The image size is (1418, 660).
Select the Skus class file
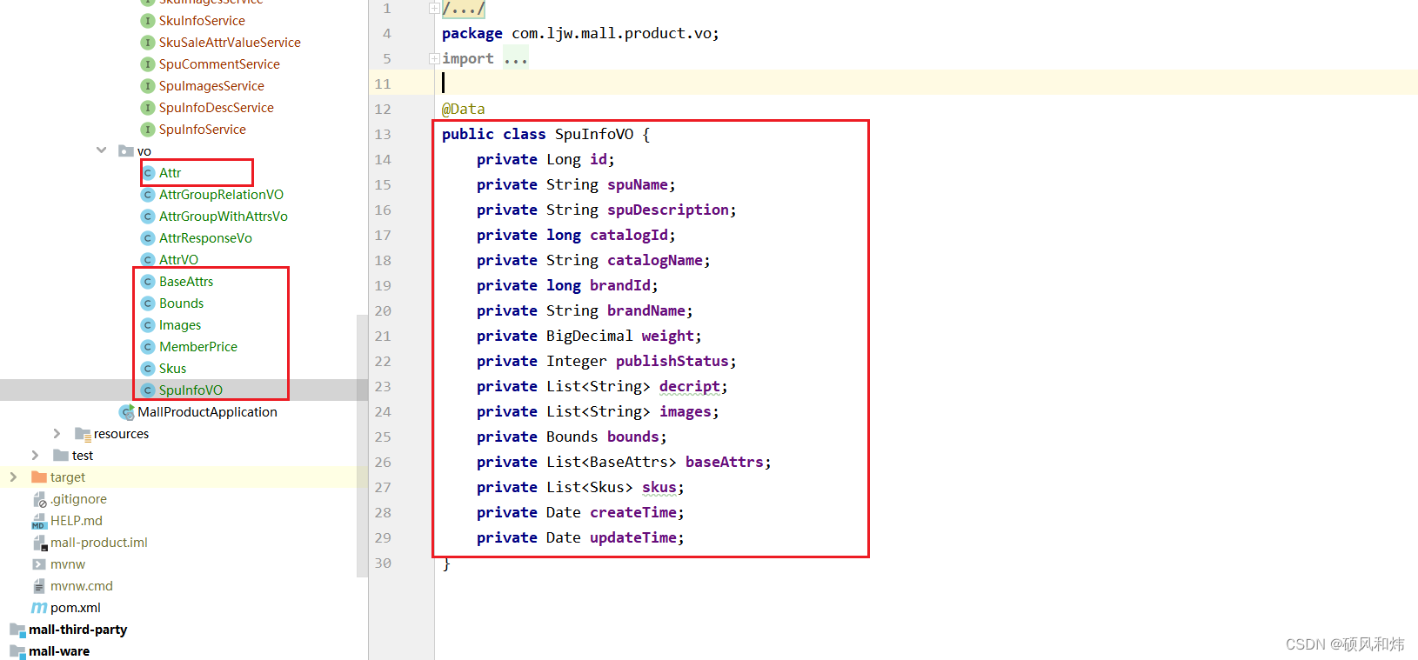(x=172, y=369)
